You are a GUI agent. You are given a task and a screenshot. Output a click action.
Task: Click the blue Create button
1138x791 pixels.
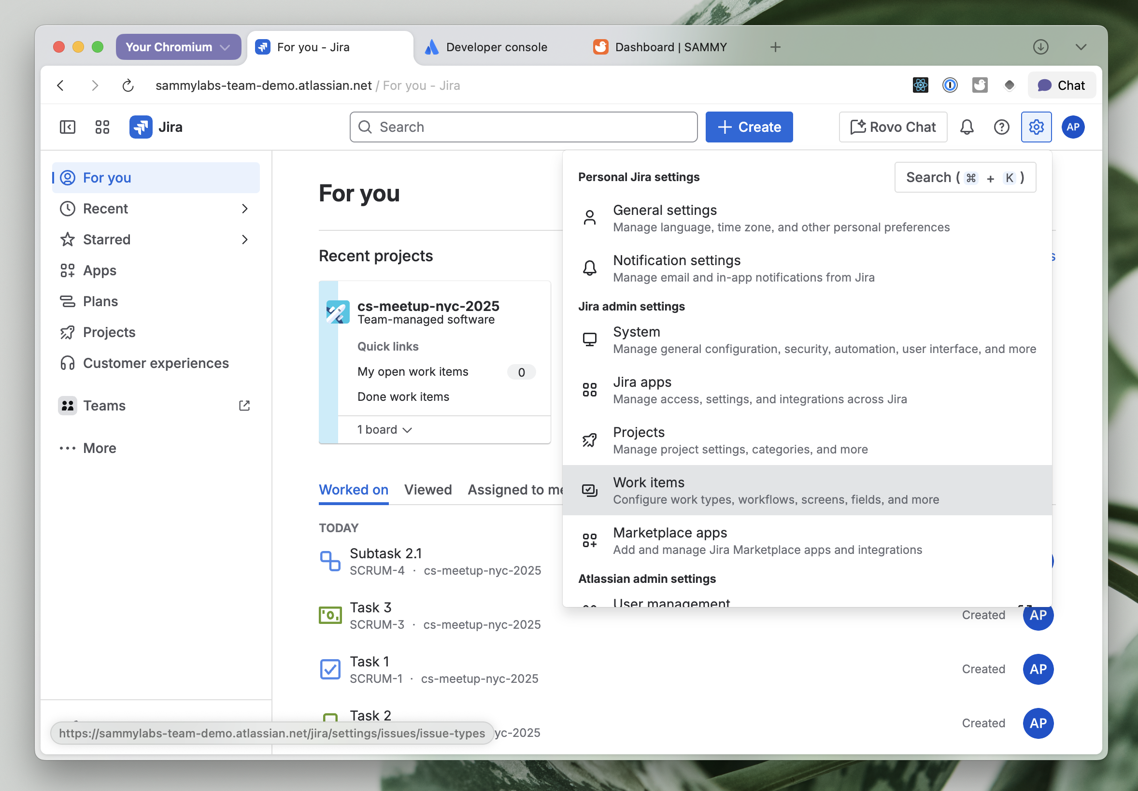(x=748, y=127)
